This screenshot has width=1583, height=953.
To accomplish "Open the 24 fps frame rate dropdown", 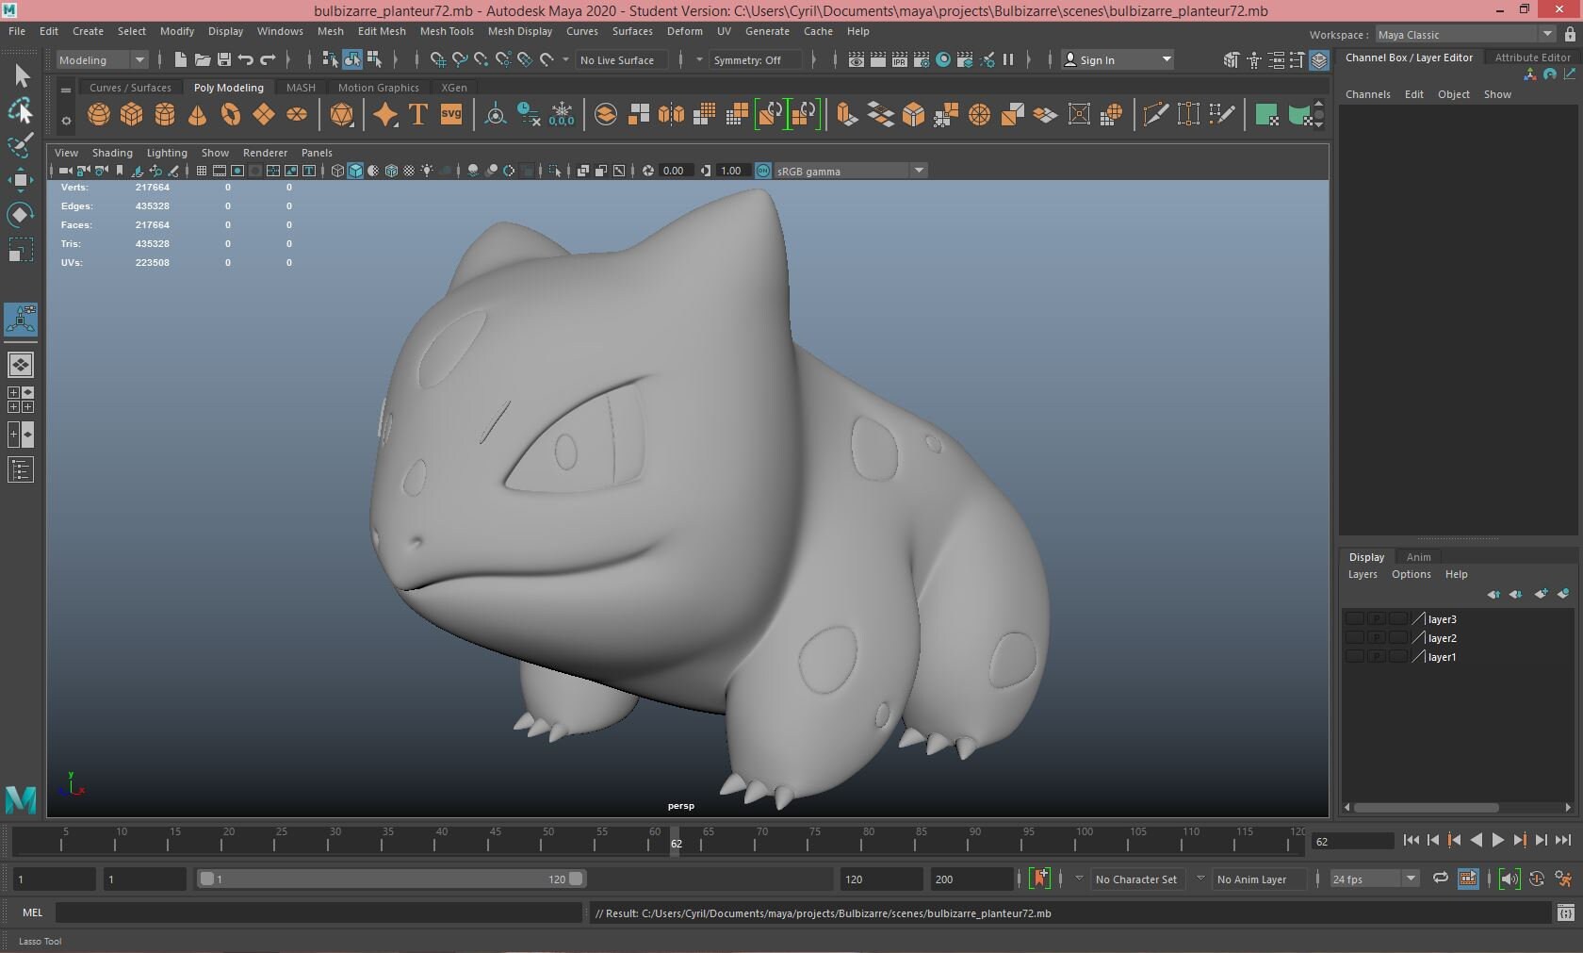I will click(x=1375, y=879).
